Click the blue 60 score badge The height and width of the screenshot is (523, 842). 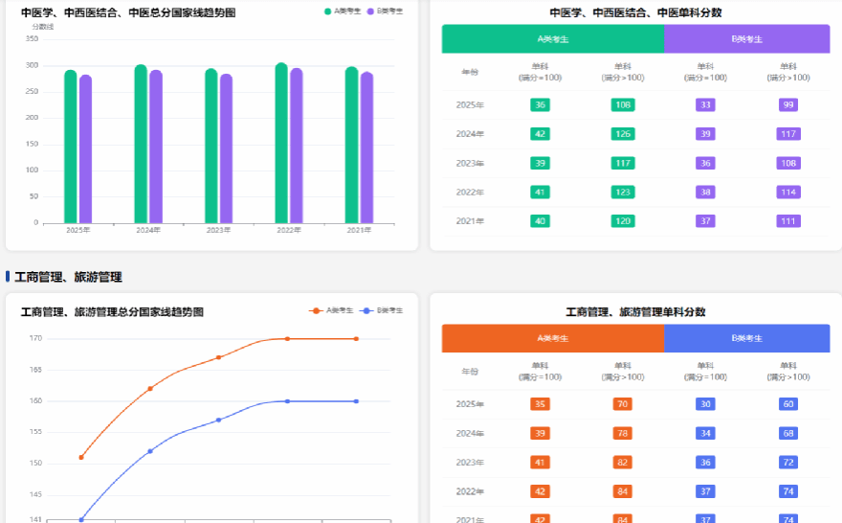(788, 404)
